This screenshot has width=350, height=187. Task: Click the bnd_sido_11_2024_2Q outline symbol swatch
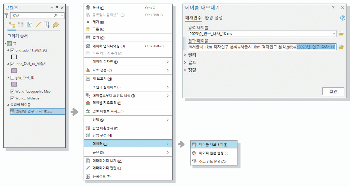[x=14, y=57]
